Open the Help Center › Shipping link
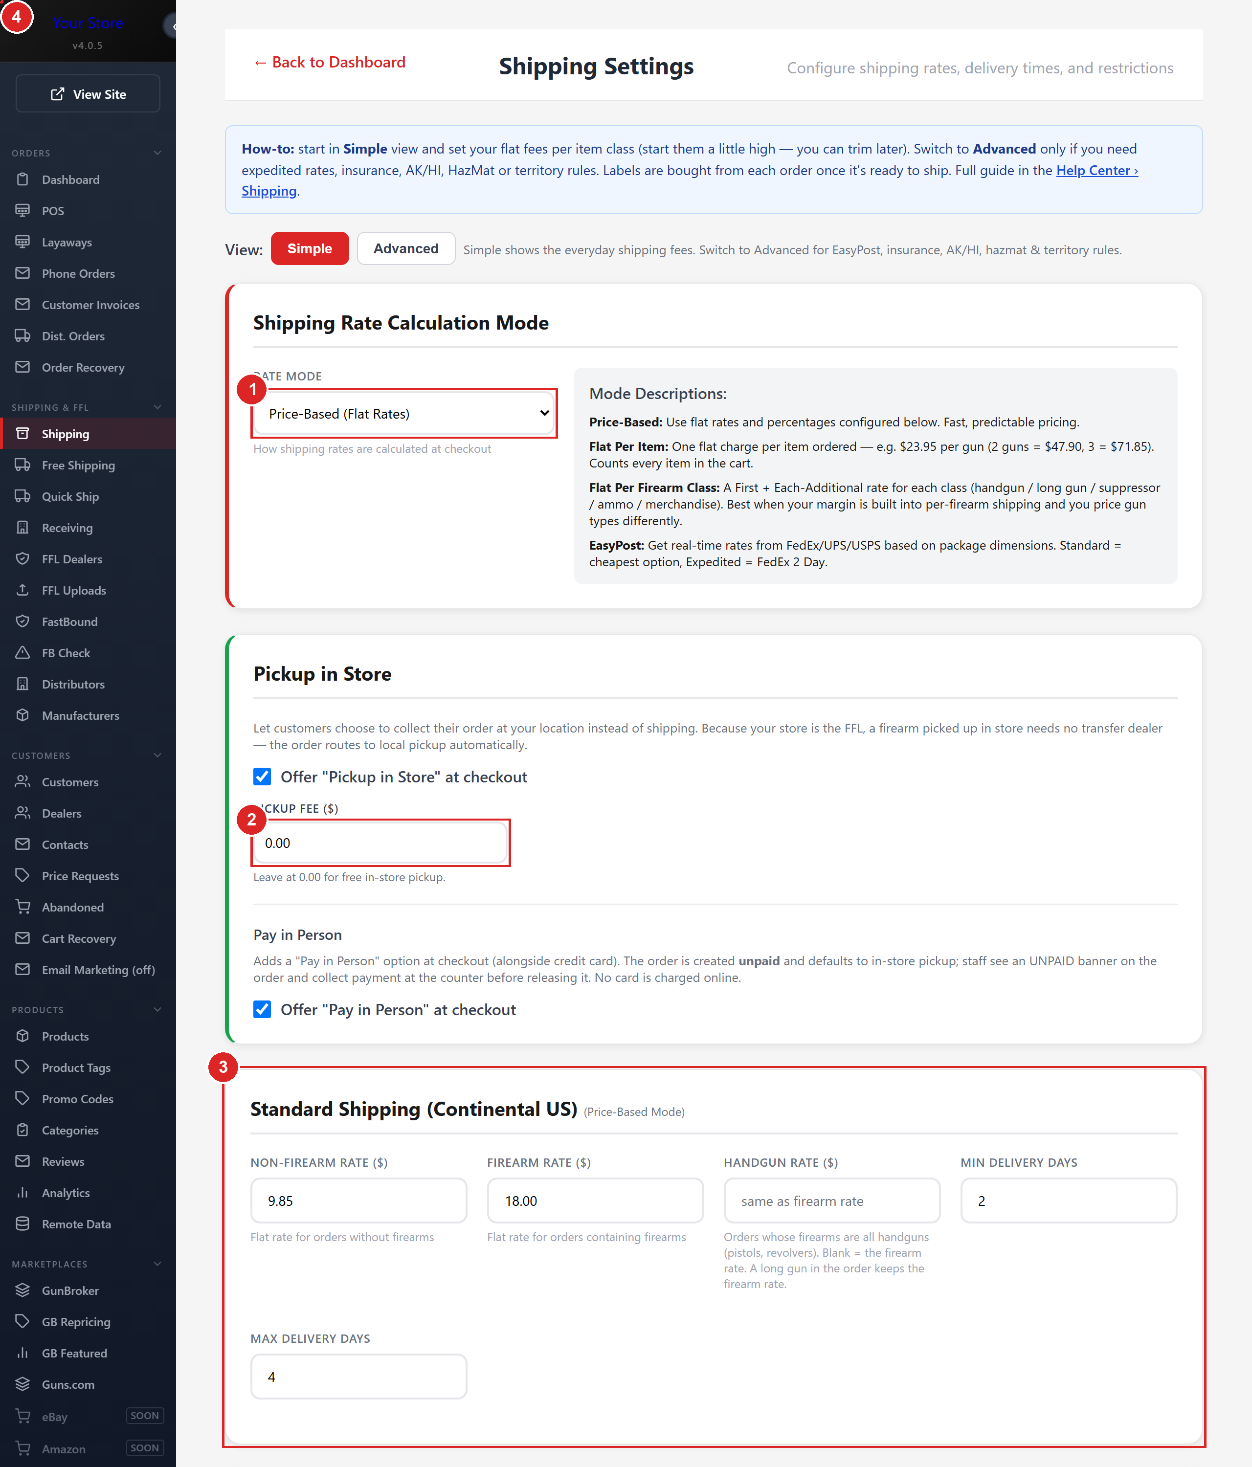The height and width of the screenshot is (1467, 1252). (x=1097, y=170)
